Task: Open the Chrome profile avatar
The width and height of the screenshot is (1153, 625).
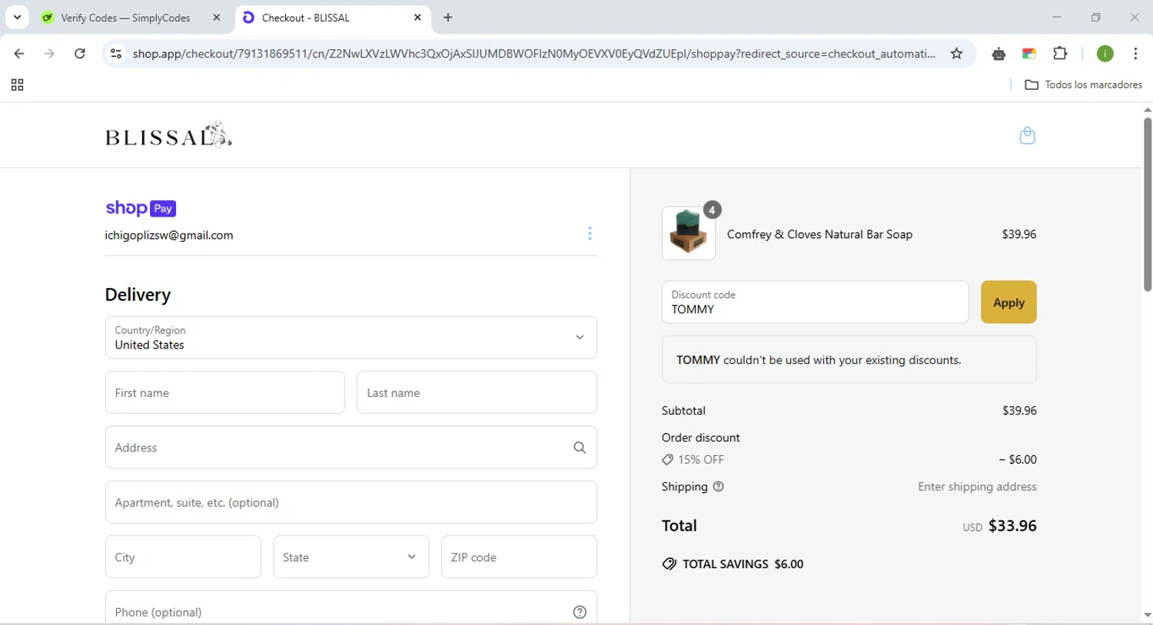Action: (x=1105, y=54)
